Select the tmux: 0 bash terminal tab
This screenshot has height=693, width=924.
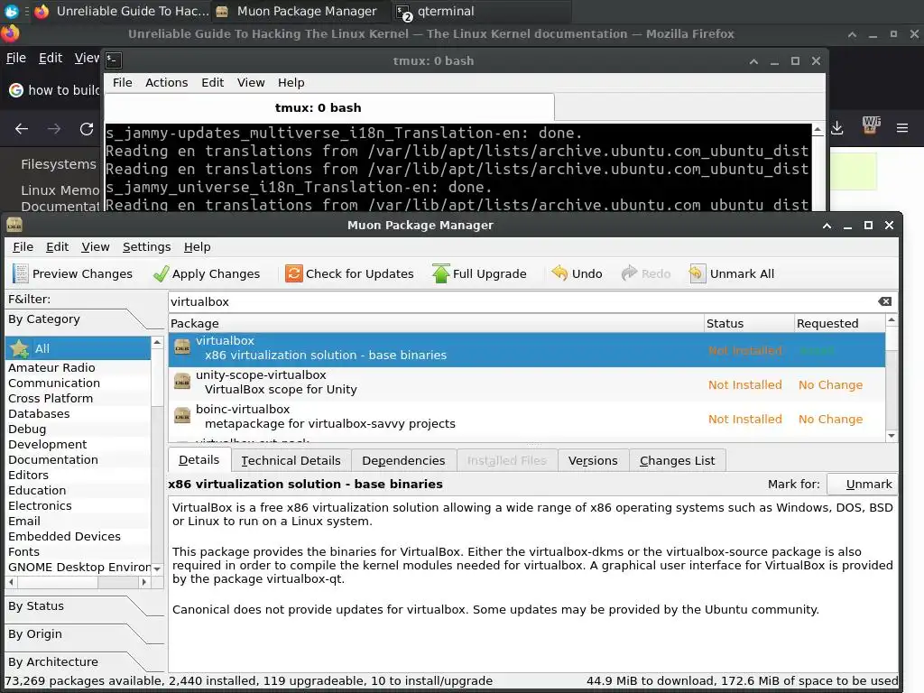328,108
